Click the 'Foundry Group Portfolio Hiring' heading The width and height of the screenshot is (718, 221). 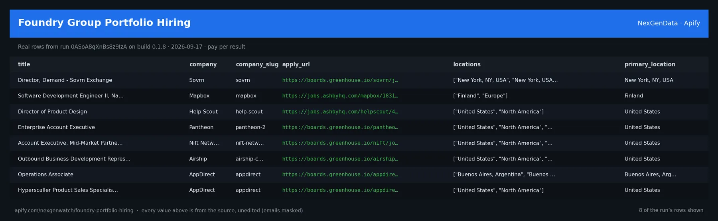(x=105, y=23)
